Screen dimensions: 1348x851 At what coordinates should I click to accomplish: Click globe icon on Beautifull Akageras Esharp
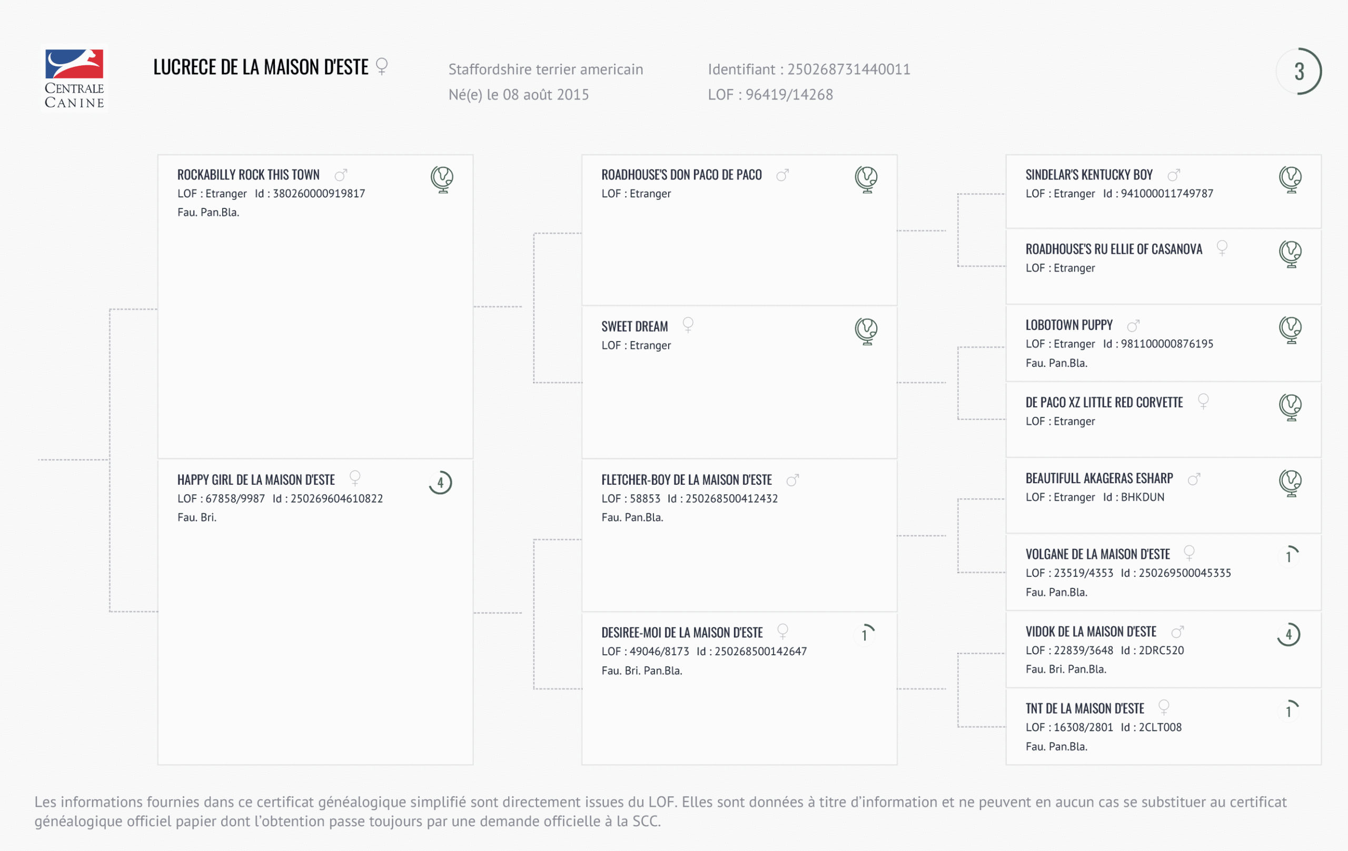pyautogui.click(x=1290, y=483)
